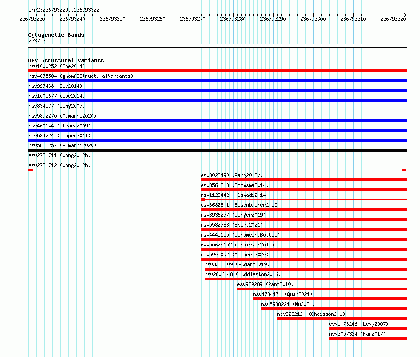Viewport: 420px width, 357px height.
Task: Select the 2q37.3 band label
Action: point(37,41)
